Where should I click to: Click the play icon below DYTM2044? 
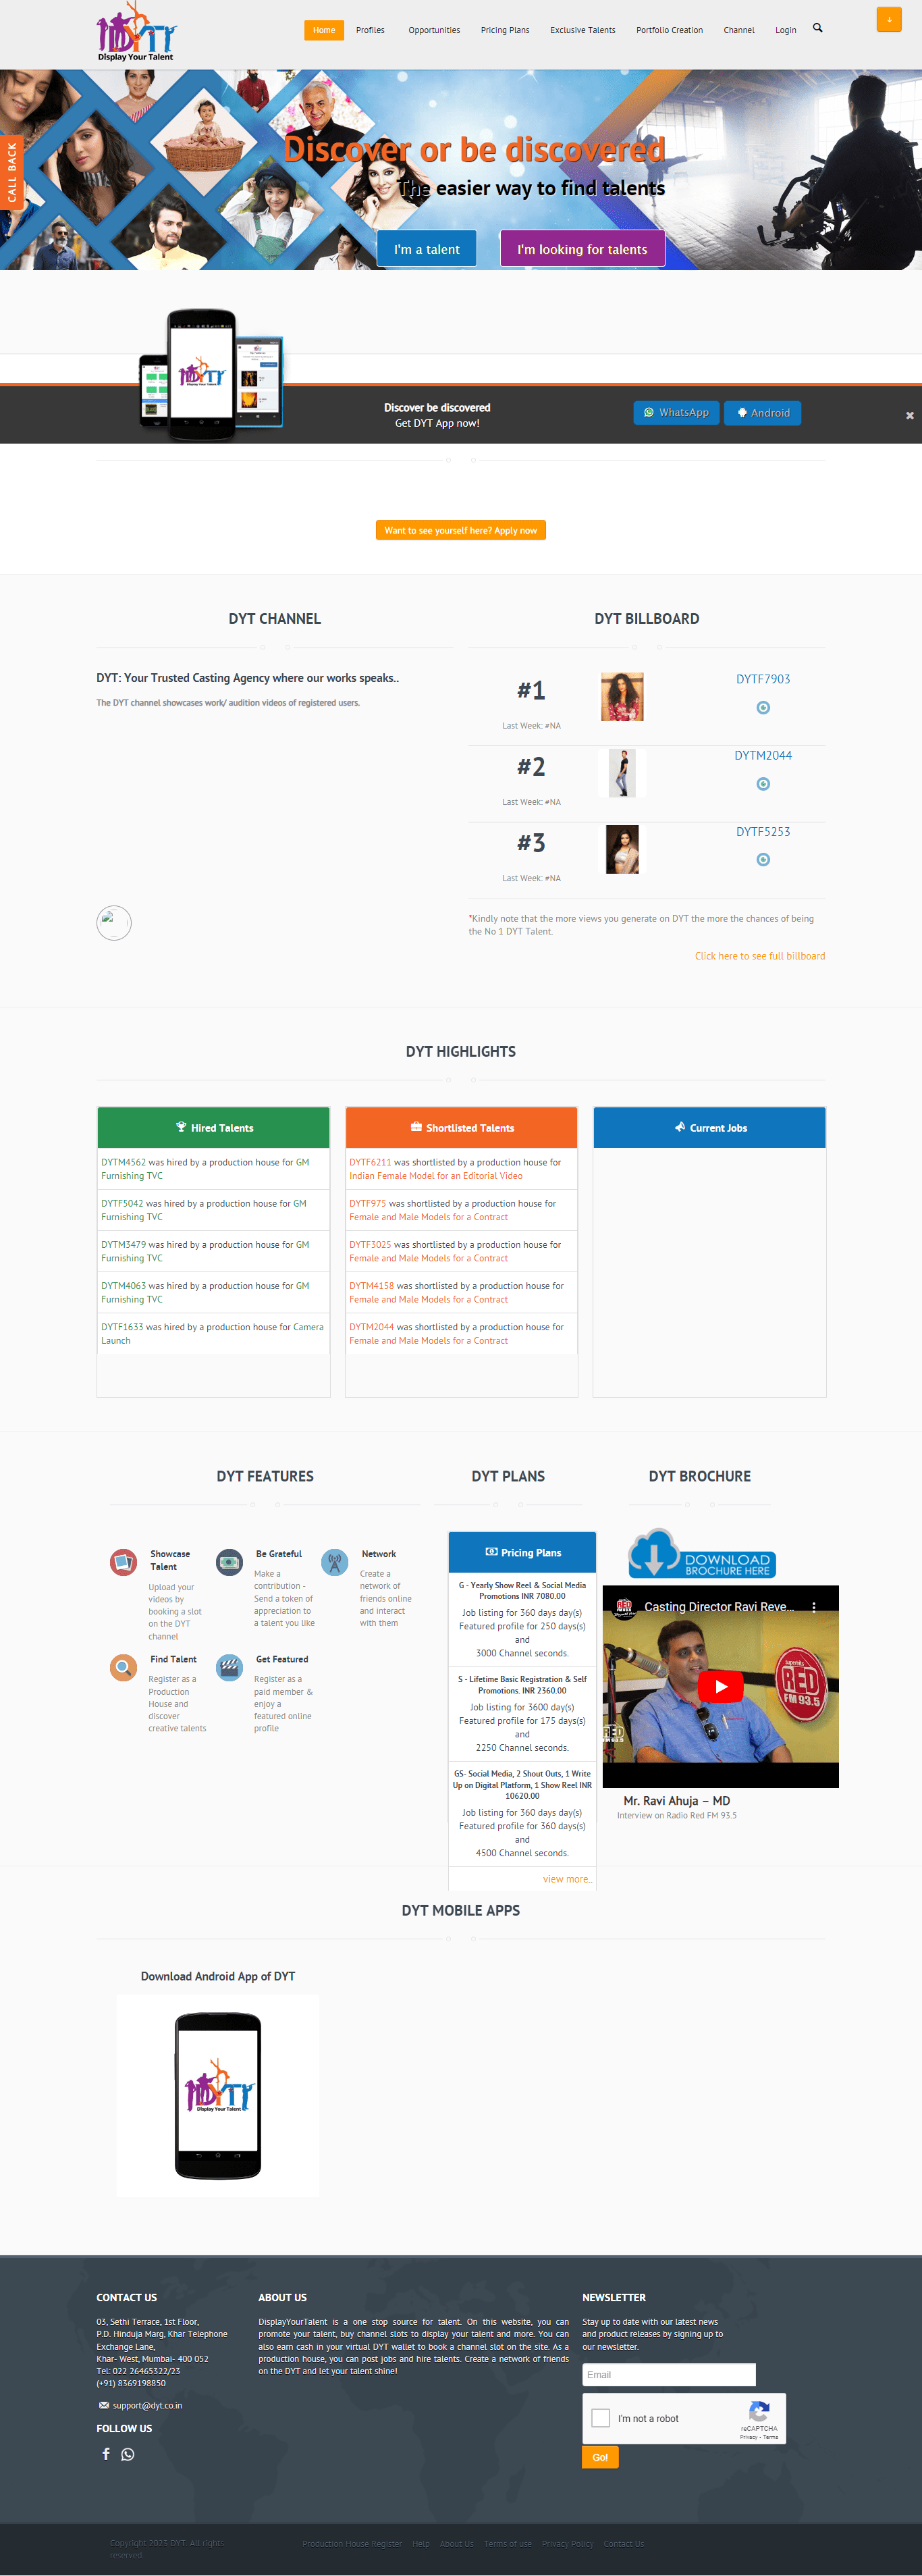click(x=763, y=784)
